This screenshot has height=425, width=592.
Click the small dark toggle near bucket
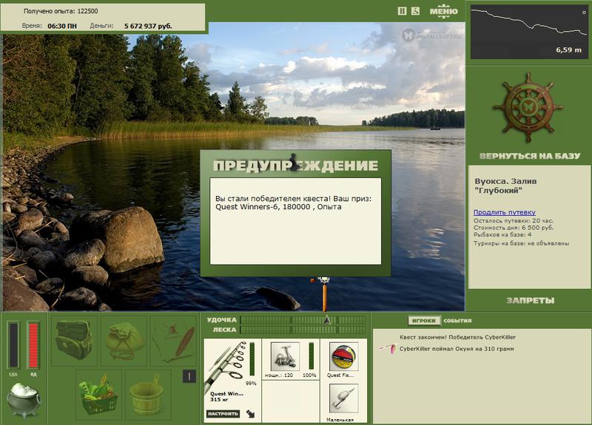[189, 376]
